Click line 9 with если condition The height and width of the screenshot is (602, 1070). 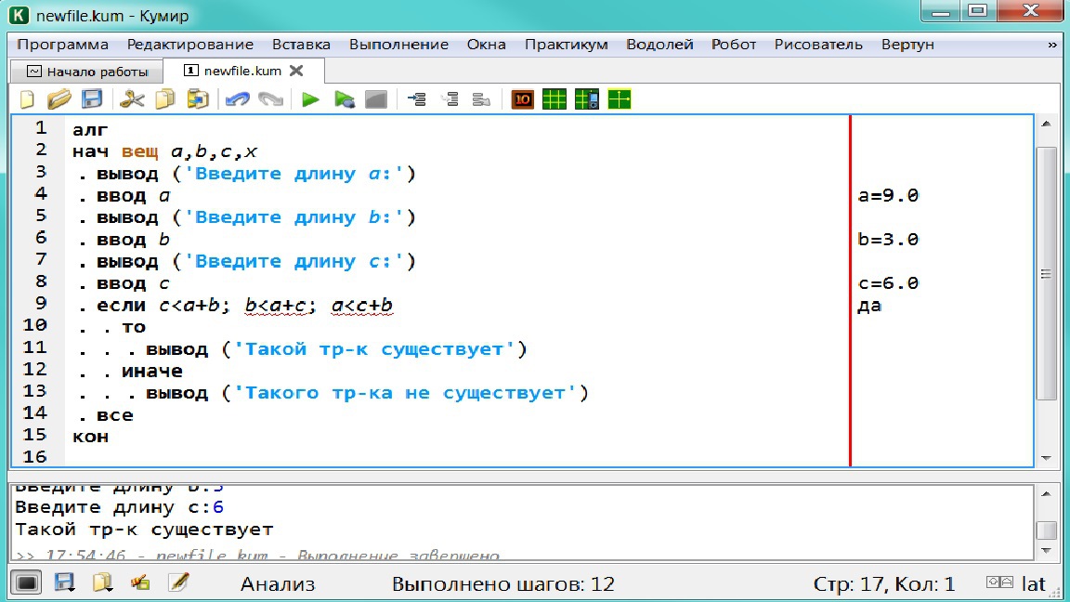pos(236,305)
